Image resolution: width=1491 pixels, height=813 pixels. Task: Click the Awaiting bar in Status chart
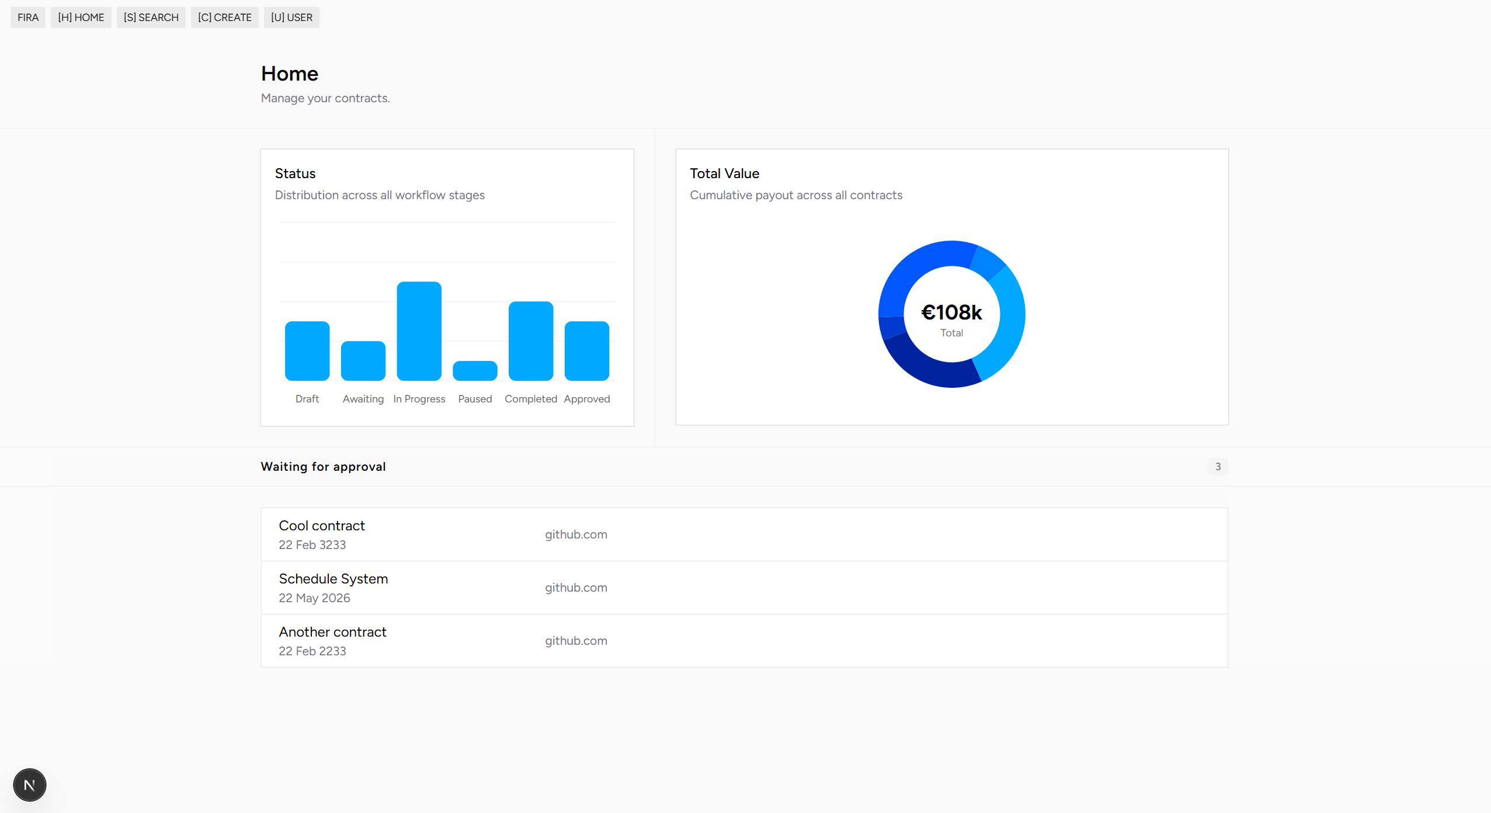(x=363, y=360)
